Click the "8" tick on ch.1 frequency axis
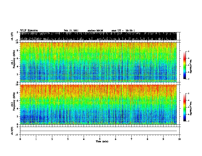 18,50
